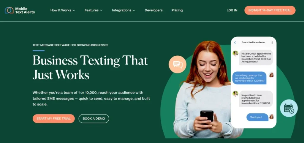Image resolution: width=304 pixels, height=143 pixels.
Task: Click the Mobile Text Alerts logo
Action: click(20, 10)
